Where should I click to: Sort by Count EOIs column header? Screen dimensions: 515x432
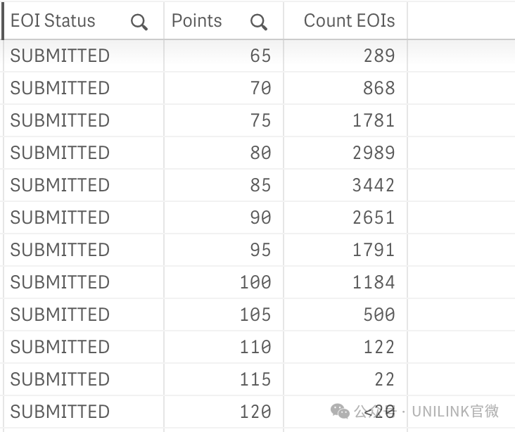pyautogui.click(x=349, y=20)
